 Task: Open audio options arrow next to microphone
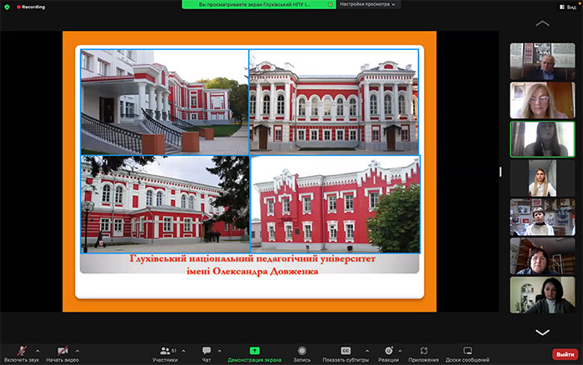[x=37, y=351]
